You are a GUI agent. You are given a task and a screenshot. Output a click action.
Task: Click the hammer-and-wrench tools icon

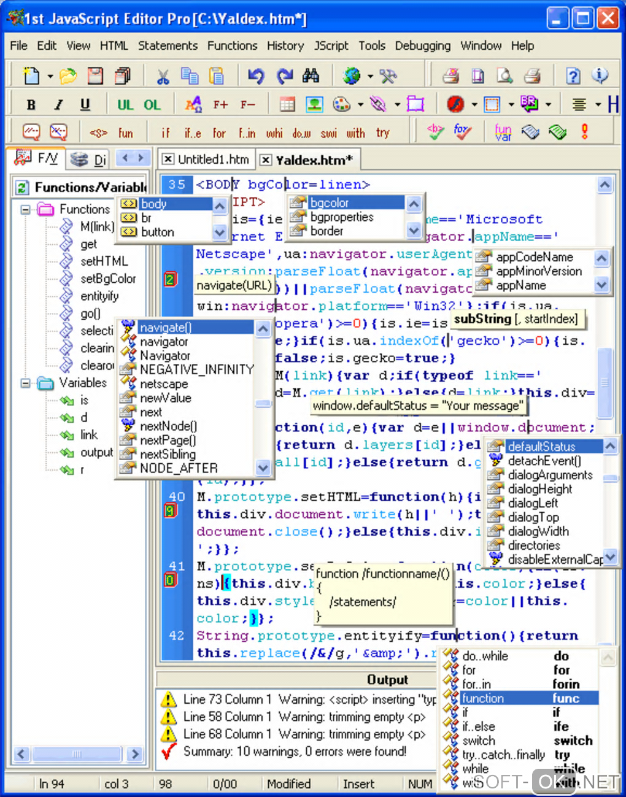[x=388, y=75]
